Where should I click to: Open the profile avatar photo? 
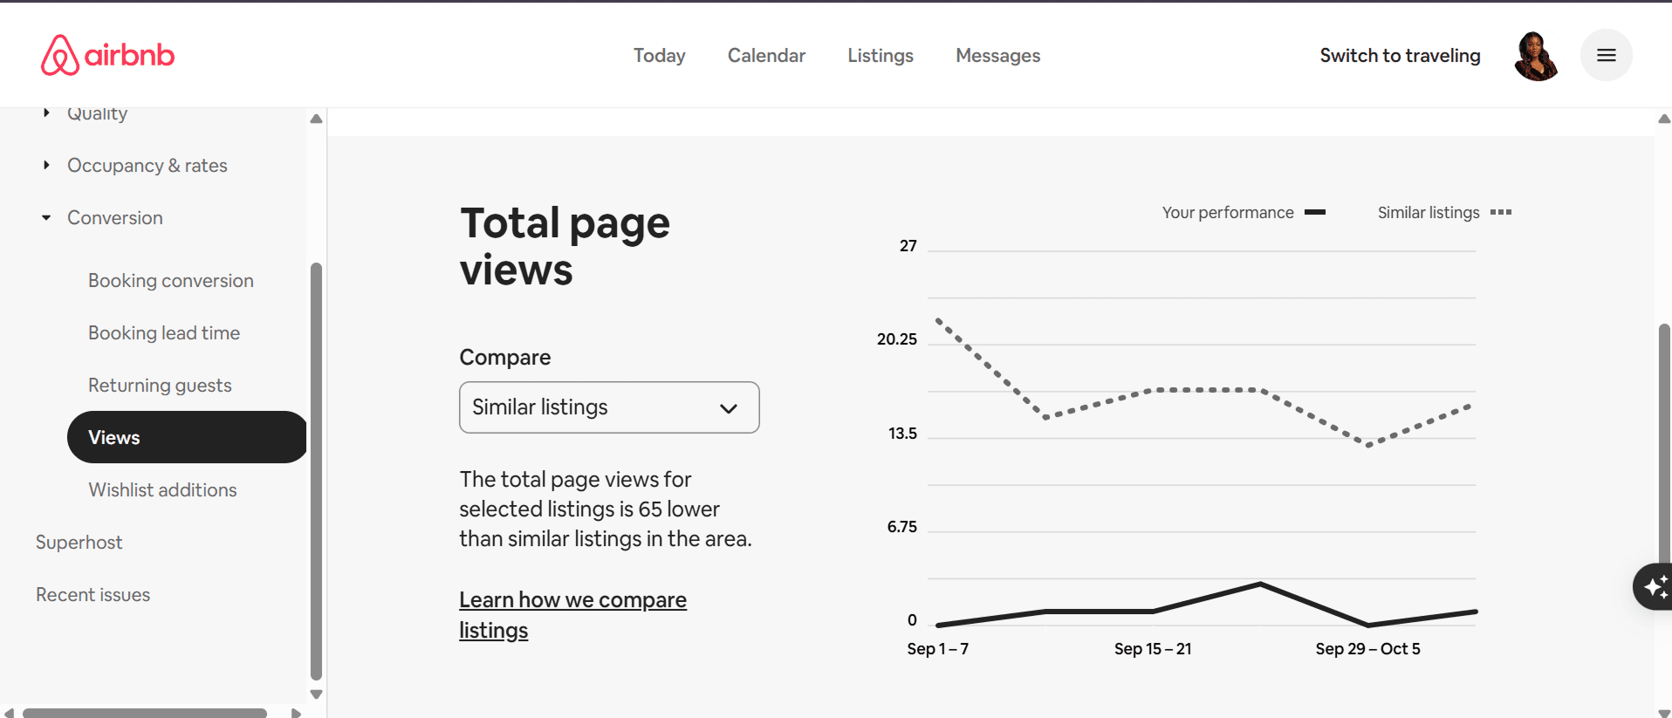pos(1536,56)
